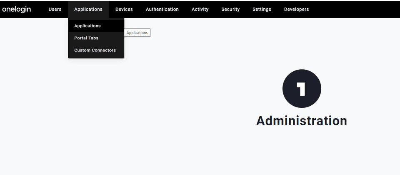Open the Applications top navigation menu

(x=88, y=10)
